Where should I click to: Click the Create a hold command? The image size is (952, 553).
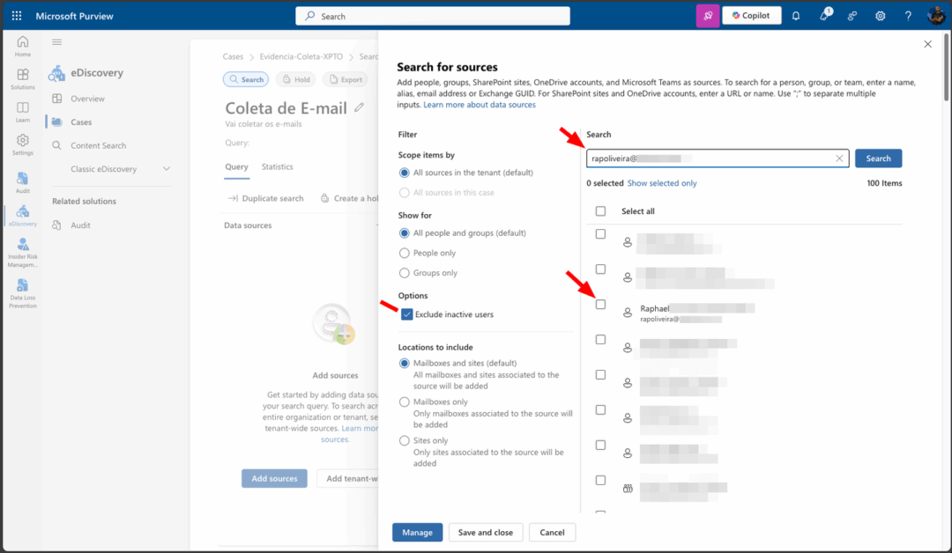tap(348, 198)
